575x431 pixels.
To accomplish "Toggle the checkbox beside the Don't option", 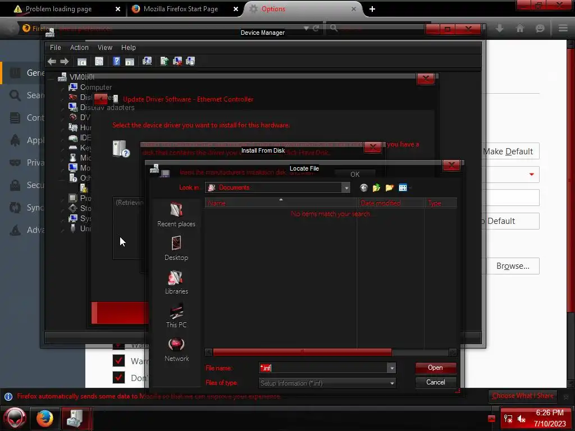I will pyautogui.click(x=118, y=377).
